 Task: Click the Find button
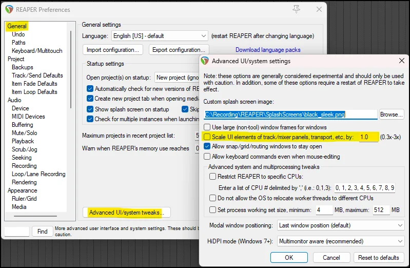(43, 232)
